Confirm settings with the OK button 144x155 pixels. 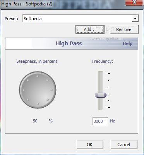pos(90,145)
